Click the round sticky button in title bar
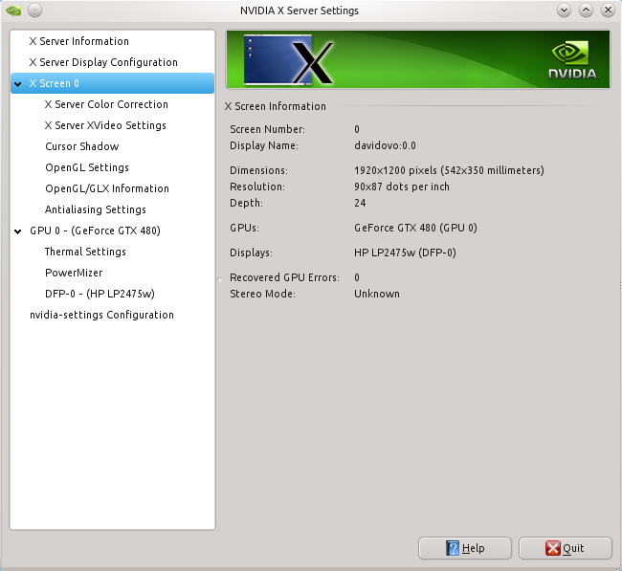 tap(34, 11)
